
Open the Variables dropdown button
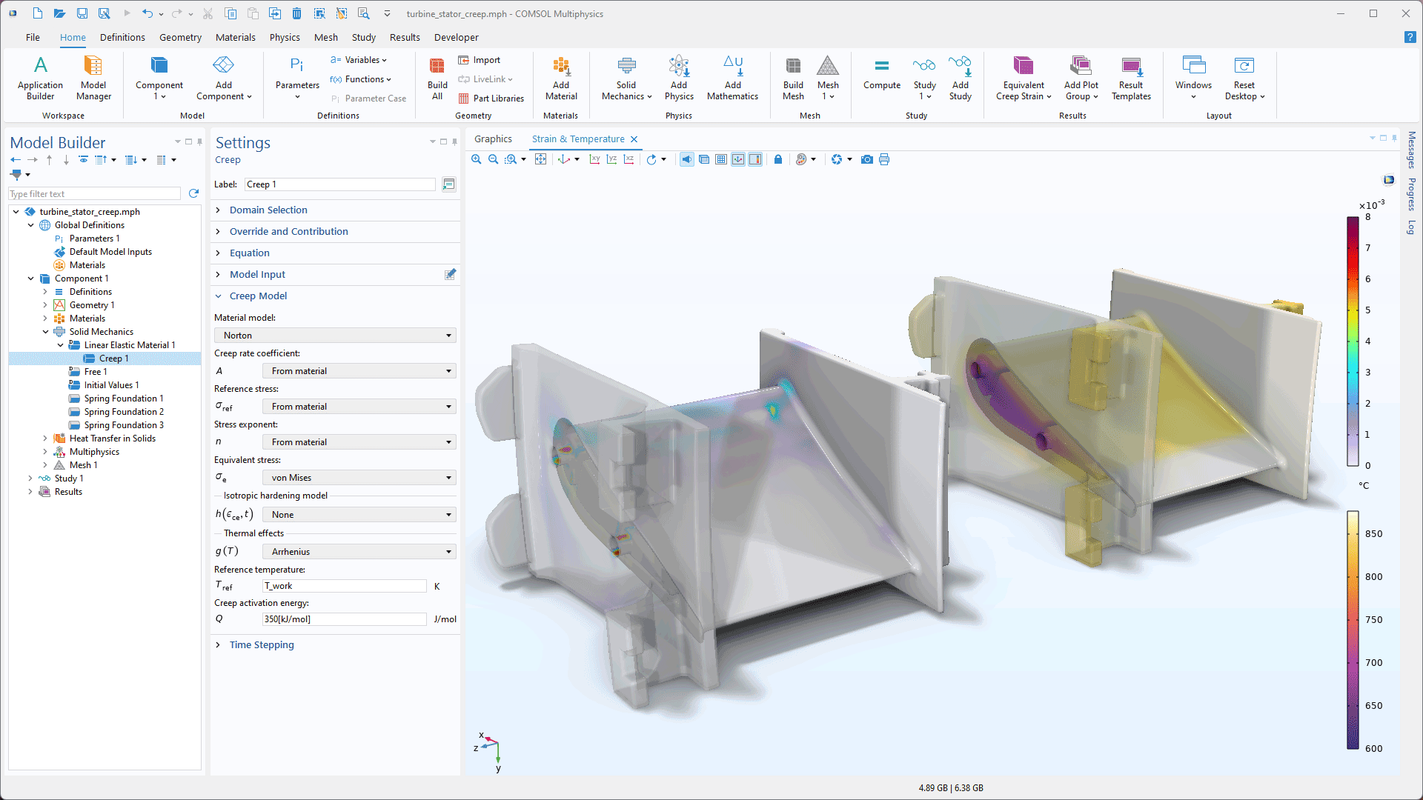(x=358, y=60)
